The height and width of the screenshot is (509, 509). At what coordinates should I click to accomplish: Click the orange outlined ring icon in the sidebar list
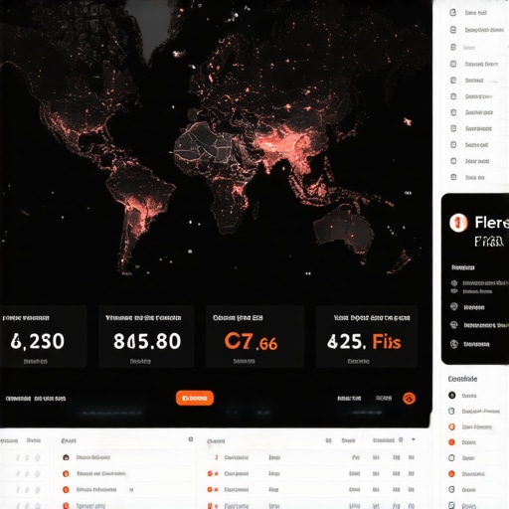coord(451,426)
